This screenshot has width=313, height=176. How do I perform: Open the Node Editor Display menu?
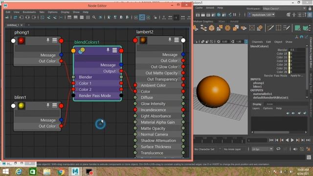click(x=65, y=12)
